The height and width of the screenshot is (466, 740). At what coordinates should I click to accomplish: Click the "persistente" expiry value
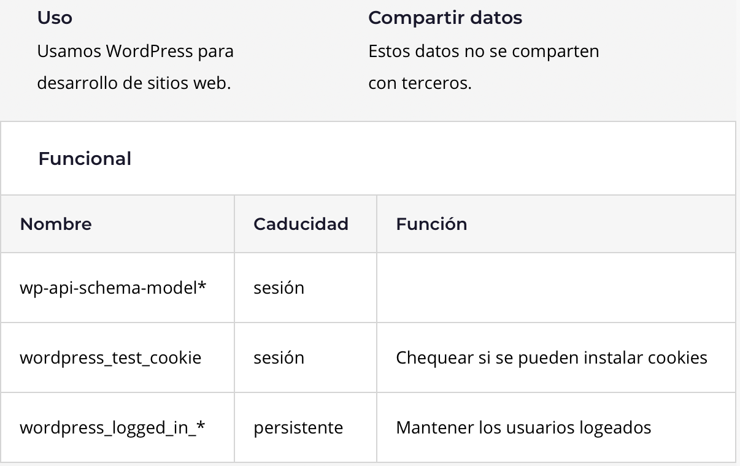click(x=298, y=427)
